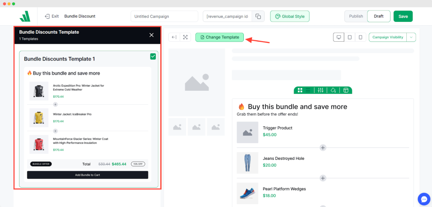
Task: Save the campaign
Action: click(403, 16)
